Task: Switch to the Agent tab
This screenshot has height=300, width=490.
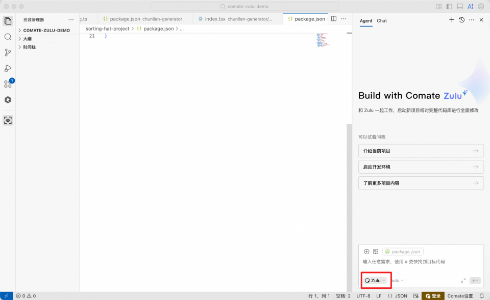Action: pyautogui.click(x=366, y=21)
